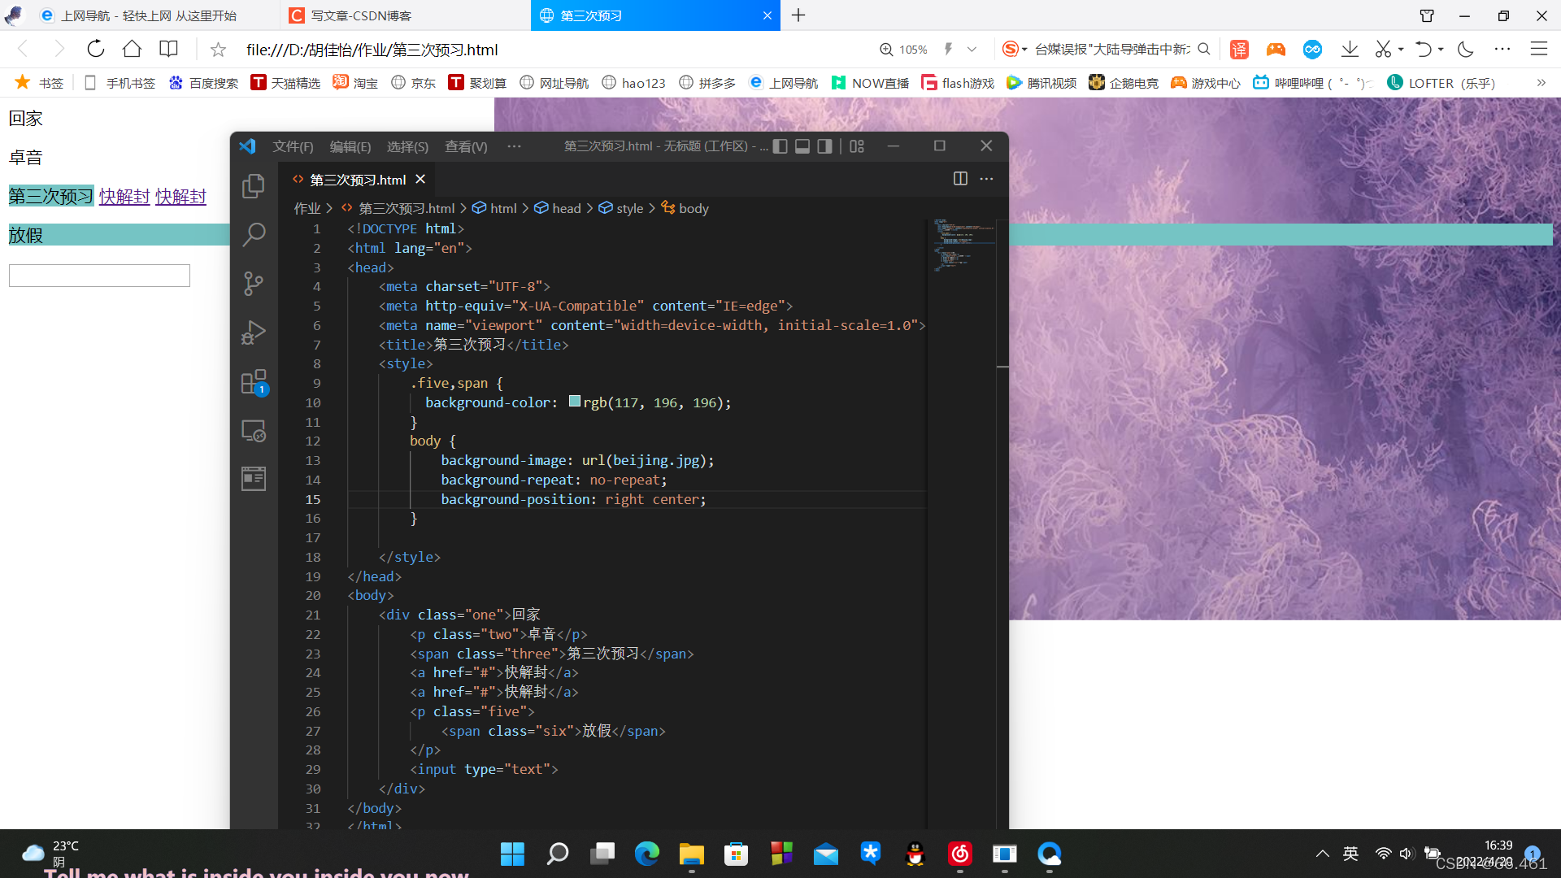Screen dimensions: 1561x878
Task: Open File Explorer from taskbar
Action: [692, 854]
